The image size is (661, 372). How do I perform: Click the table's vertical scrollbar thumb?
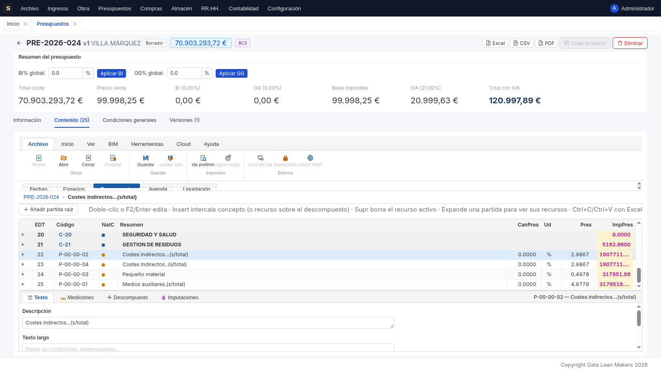[x=639, y=275]
